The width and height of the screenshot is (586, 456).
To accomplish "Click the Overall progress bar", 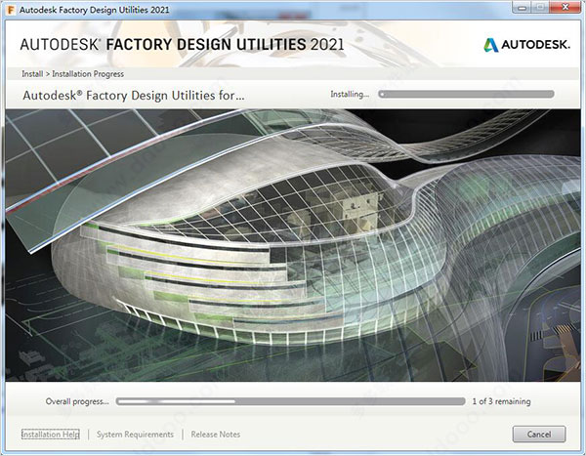I will click(290, 401).
